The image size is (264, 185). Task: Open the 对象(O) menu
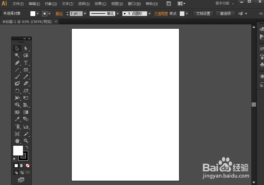coord(51,4)
